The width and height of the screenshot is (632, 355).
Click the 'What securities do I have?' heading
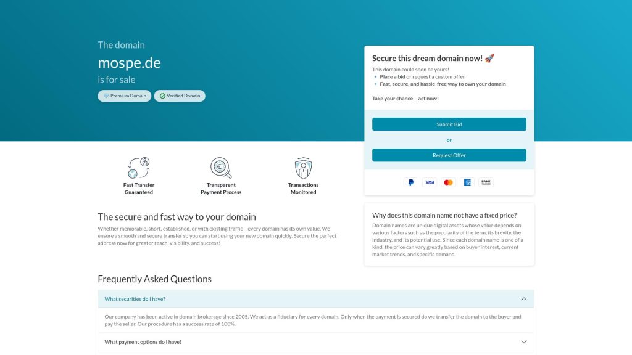[x=135, y=299]
